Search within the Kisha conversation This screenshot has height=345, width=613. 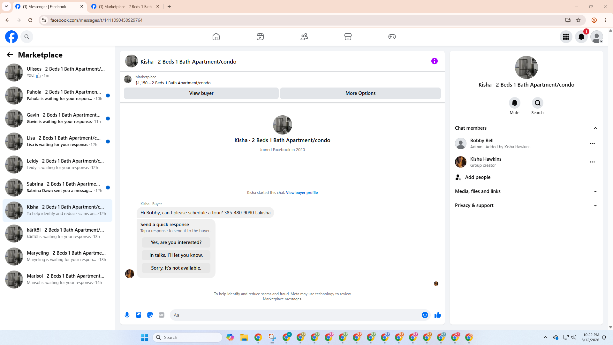point(537,103)
